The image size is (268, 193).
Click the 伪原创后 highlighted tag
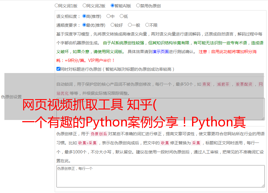99,134
